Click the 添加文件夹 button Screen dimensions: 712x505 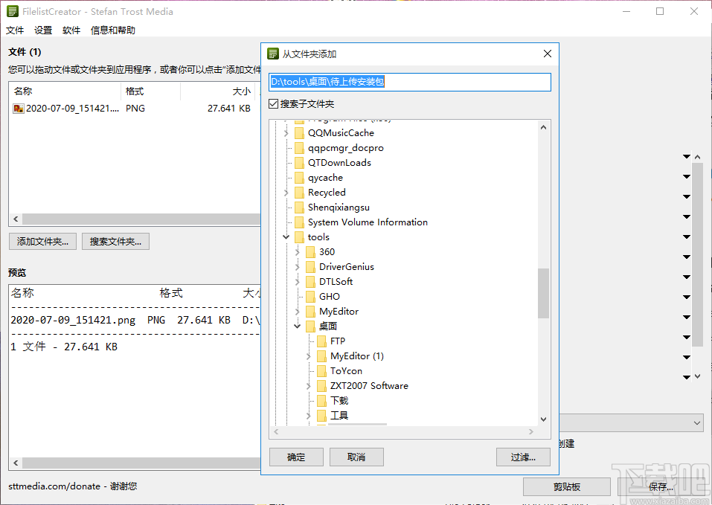pos(42,241)
